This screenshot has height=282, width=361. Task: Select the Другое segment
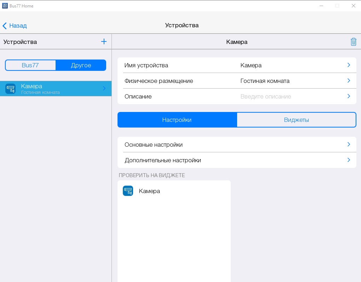point(81,65)
